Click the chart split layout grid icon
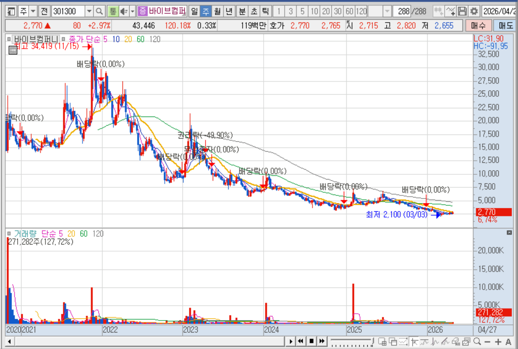Viewport: 518px width, 349px height. tap(382, 341)
